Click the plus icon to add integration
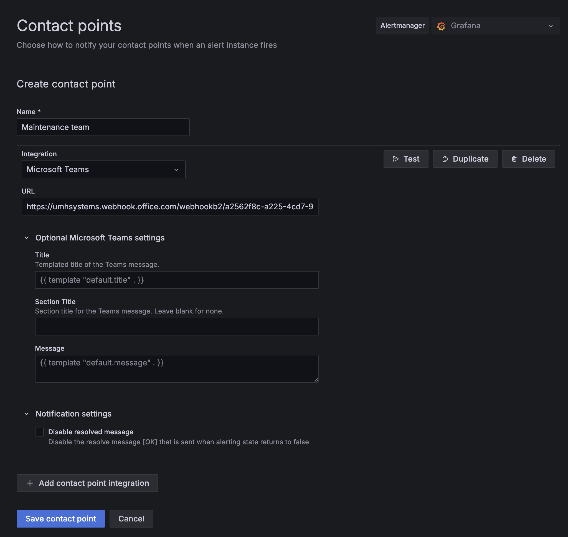568x537 pixels. (x=30, y=483)
